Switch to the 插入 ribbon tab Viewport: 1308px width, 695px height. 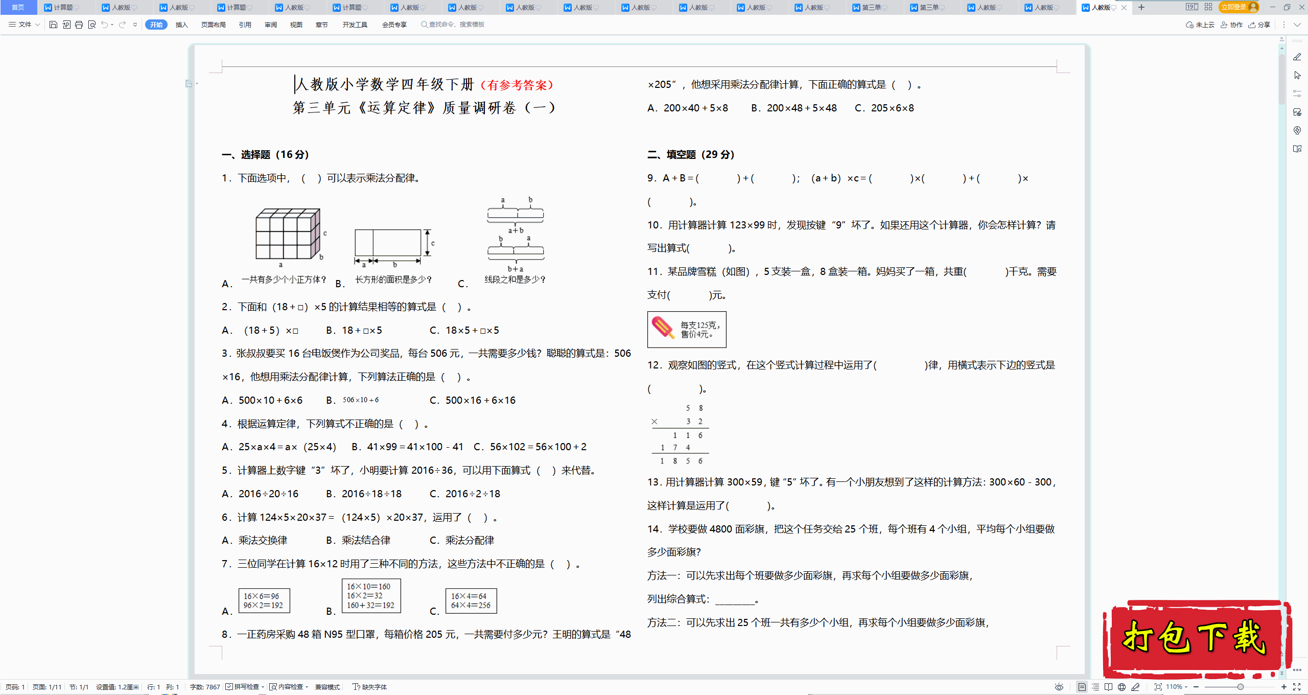182,25
